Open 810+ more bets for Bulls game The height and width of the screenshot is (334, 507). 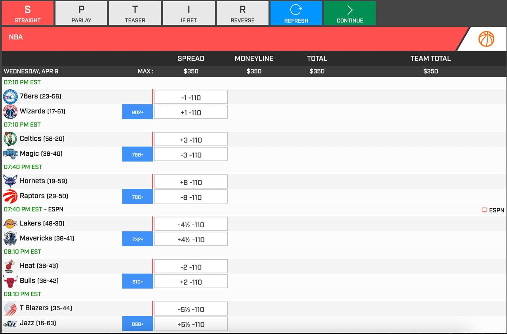tap(137, 281)
